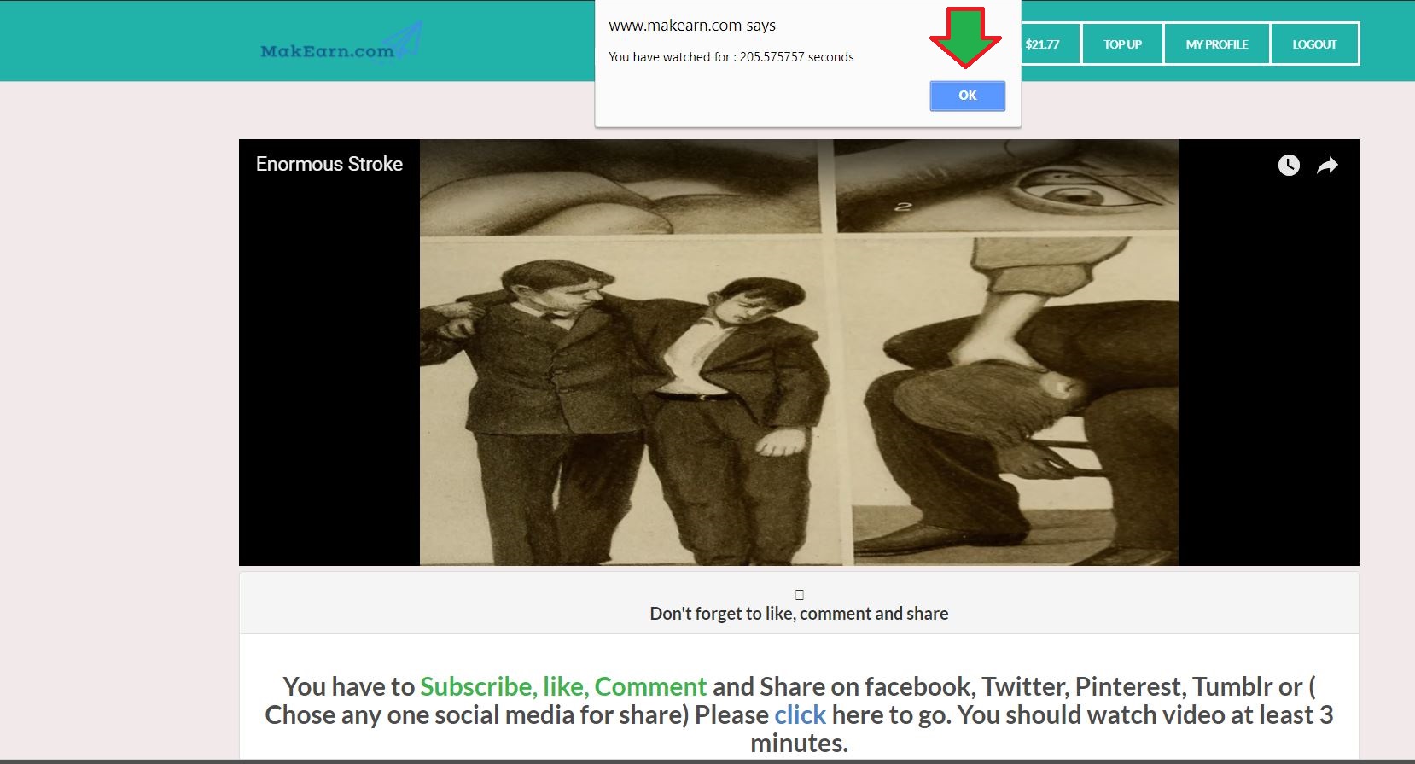Click 'Don't forget to like, comment and share'
The image size is (1415, 764).
coord(799,613)
